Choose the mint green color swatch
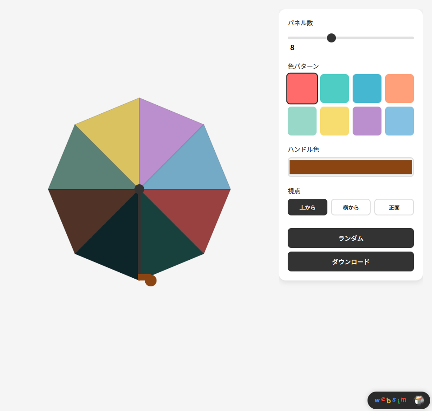The height and width of the screenshot is (411, 432). point(302,121)
